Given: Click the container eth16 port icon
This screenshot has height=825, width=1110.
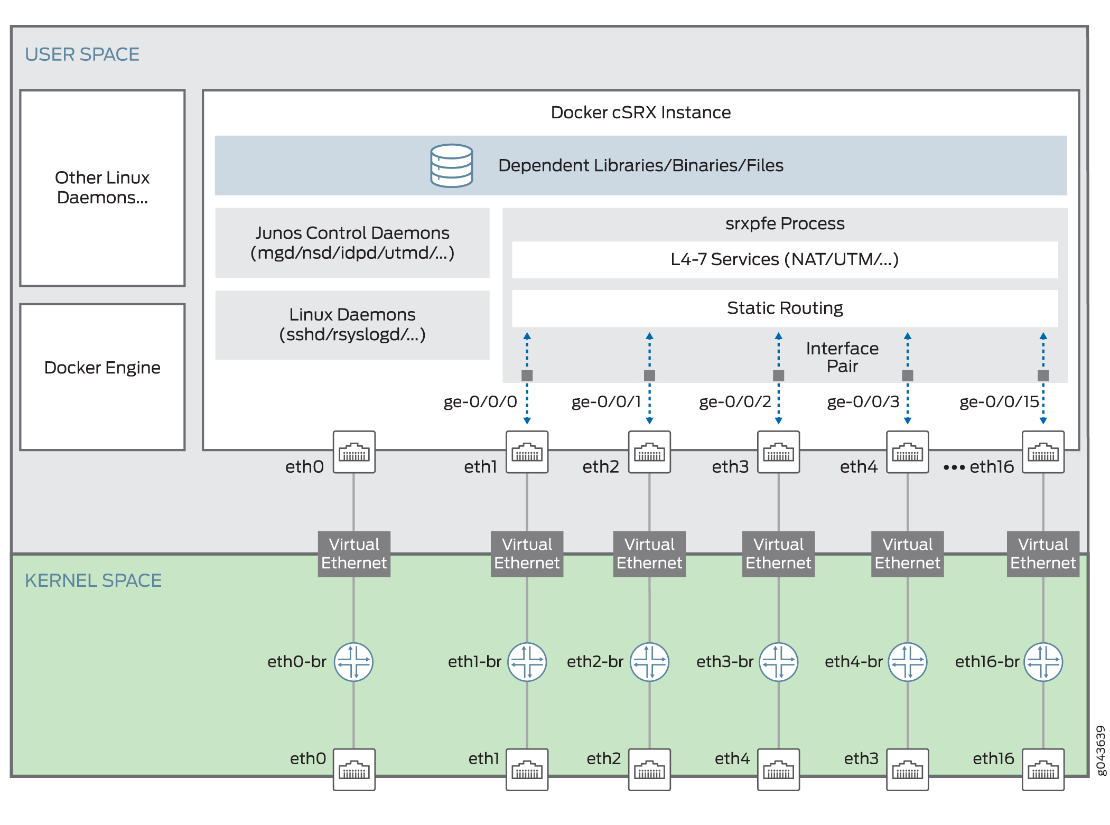Looking at the screenshot, I should click(x=1043, y=452).
